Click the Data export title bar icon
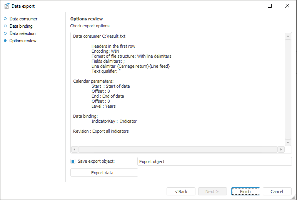 [x=7, y=6]
